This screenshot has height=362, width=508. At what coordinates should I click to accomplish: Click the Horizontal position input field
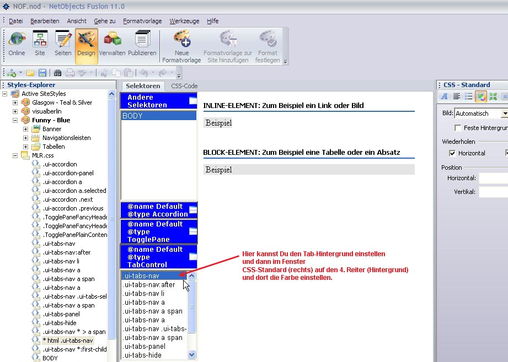pos(493,178)
